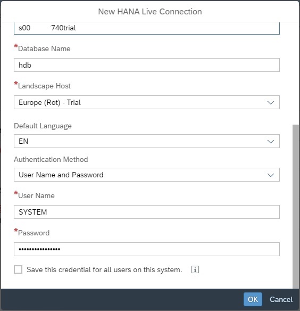Image resolution: width=300 pixels, height=311 pixels.
Task: Click the New HANA Live Connection title
Action: 150,12
